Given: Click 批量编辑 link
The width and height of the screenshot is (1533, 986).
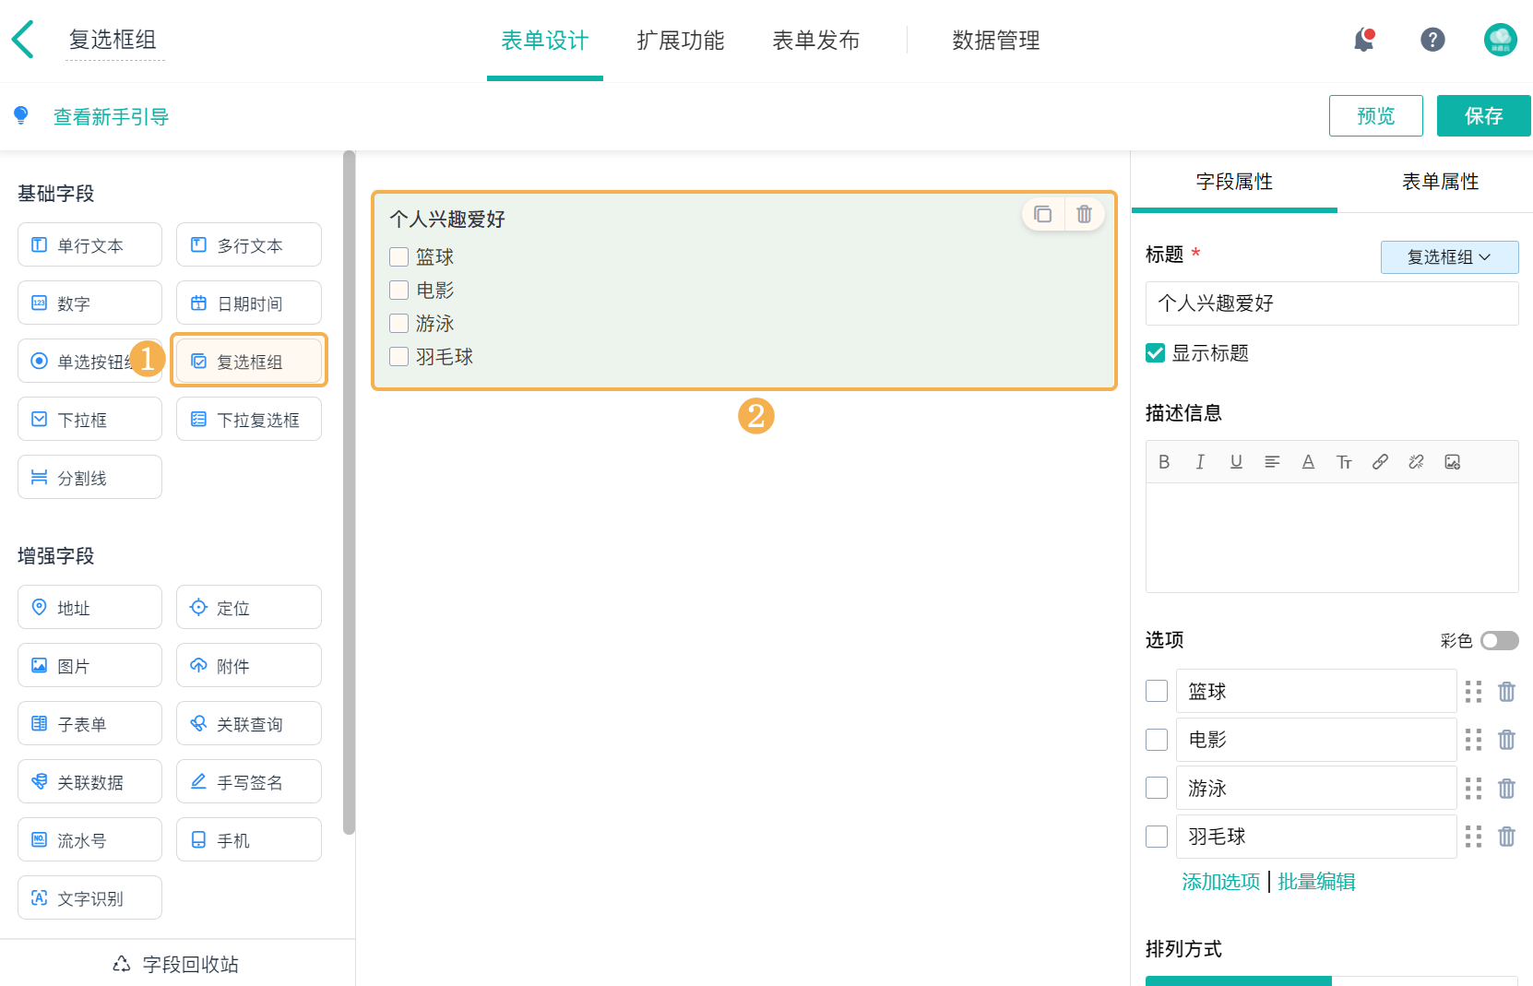Looking at the screenshot, I should (1316, 882).
